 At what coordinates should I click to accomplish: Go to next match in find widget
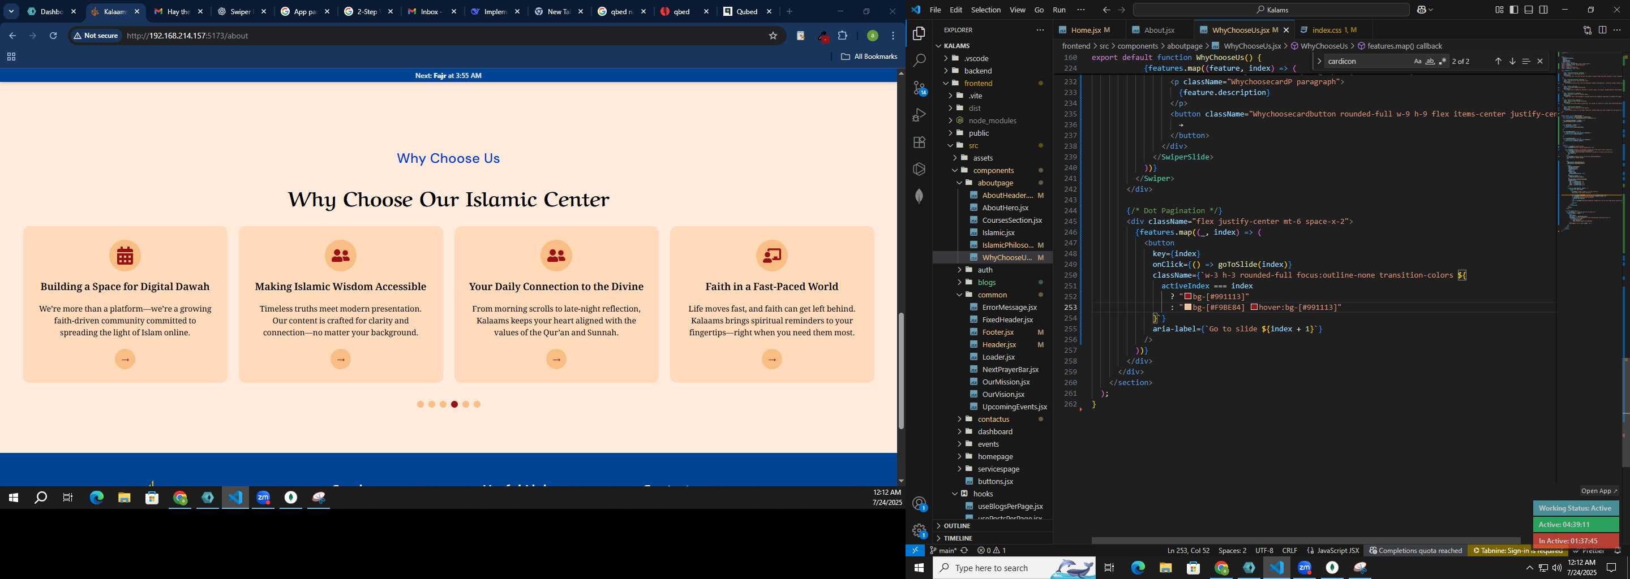click(x=1512, y=61)
